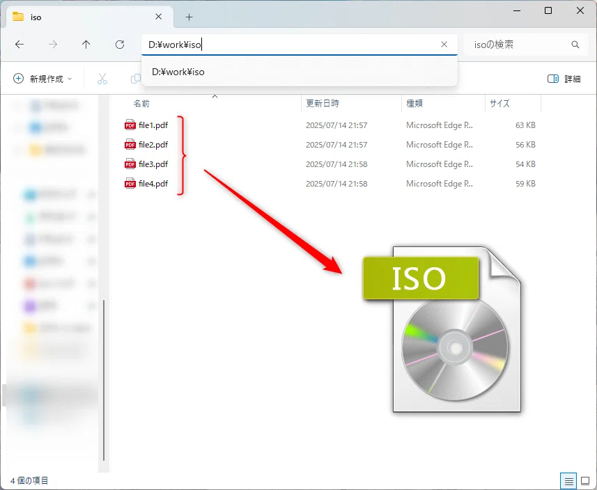Screen dimensions: 597x490
Task: Minimize the Explorer window
Action: (517, 10)
